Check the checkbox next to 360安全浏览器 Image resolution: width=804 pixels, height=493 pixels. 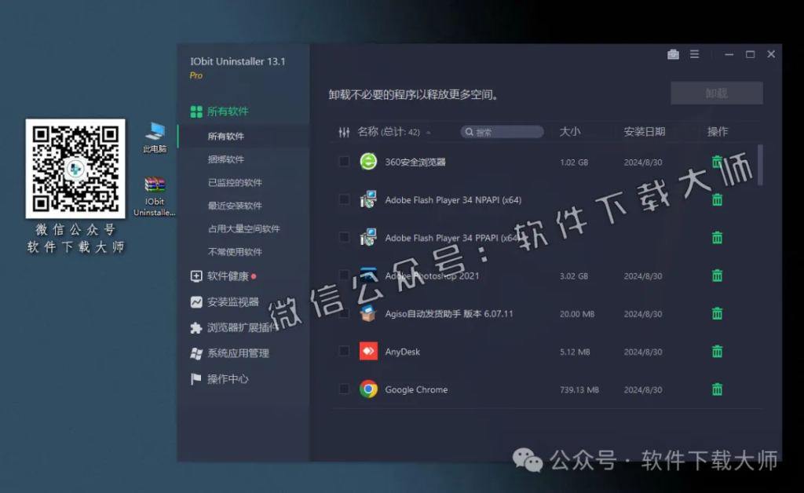tap(343, 161)
